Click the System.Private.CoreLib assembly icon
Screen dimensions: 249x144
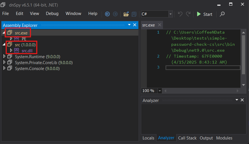pos(10,62)
